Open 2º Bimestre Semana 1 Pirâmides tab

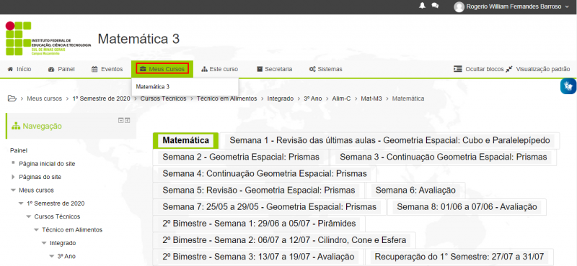pos(259,224)
